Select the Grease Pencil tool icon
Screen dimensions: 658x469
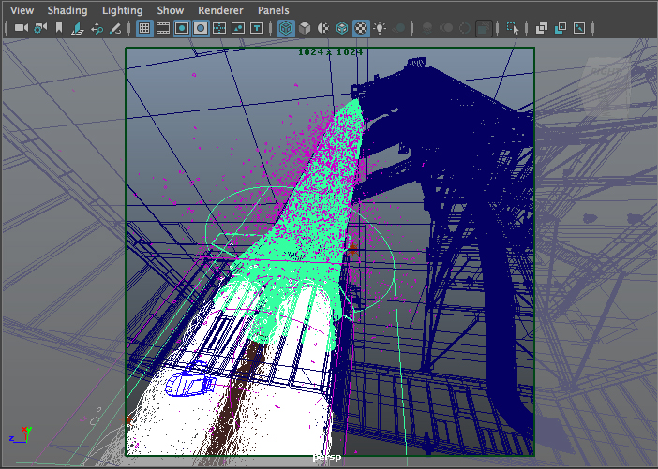(115, 28)
